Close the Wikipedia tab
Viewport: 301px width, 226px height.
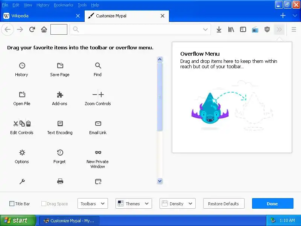(x=78, y=16)
